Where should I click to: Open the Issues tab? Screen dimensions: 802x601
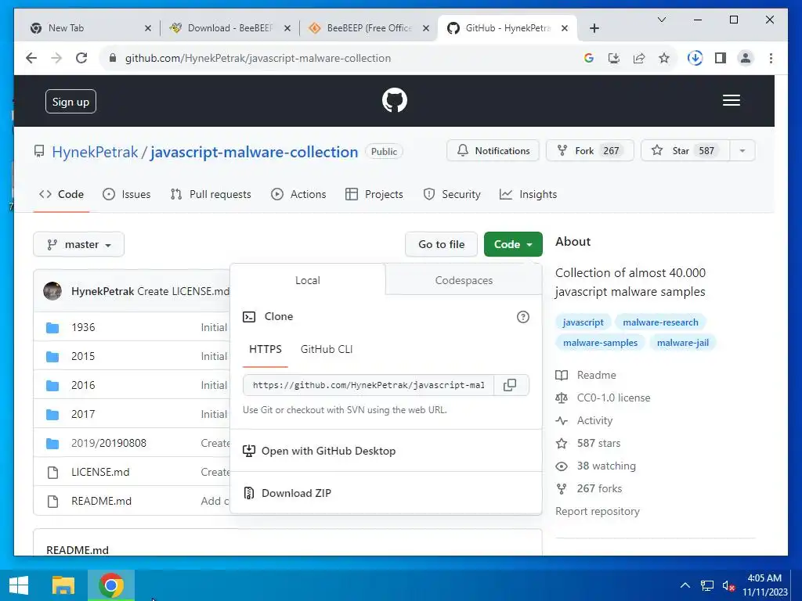(126, 194)
